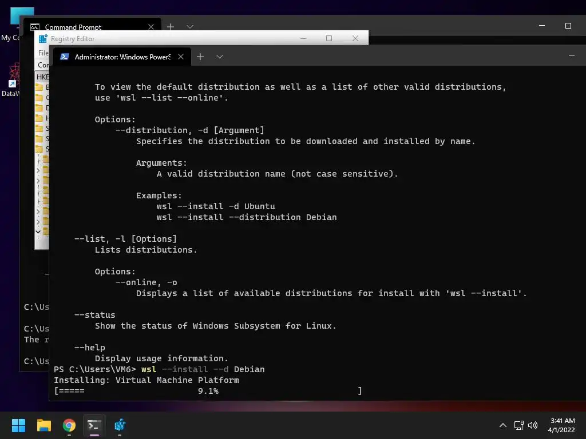Click the Registry Editor title bar icon

(43, 38)
